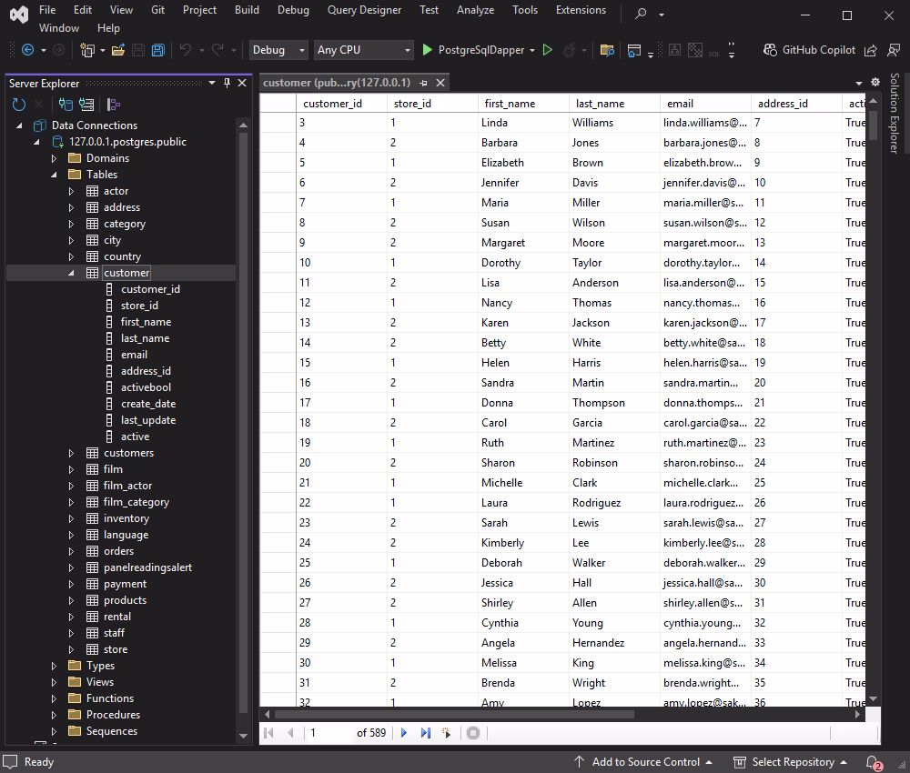Open the Query Designer menu
Screen dimensions: 910x773
[x=364, y=10]
